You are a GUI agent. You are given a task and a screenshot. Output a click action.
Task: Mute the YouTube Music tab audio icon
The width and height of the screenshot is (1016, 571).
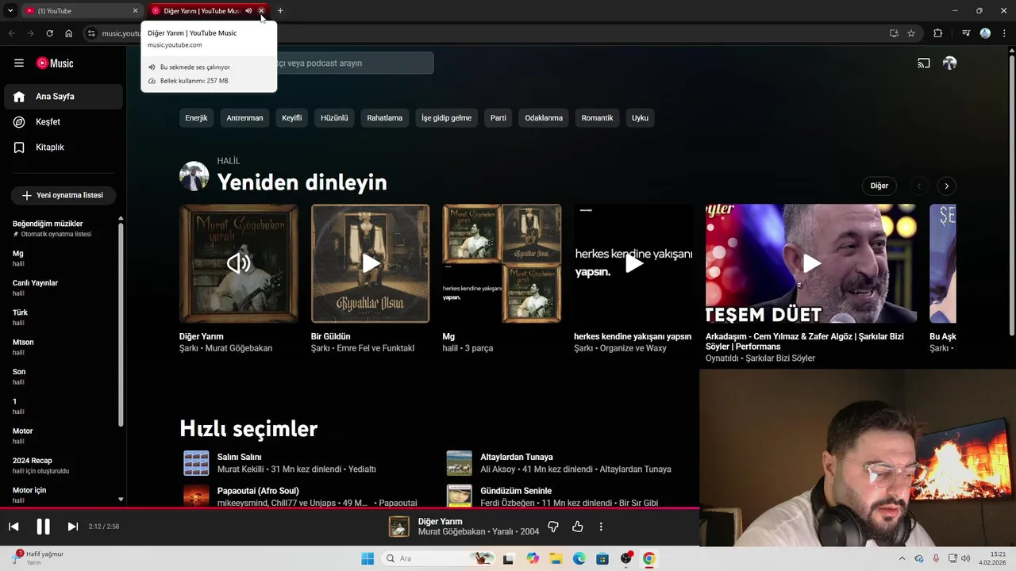[x=248, y=11]
